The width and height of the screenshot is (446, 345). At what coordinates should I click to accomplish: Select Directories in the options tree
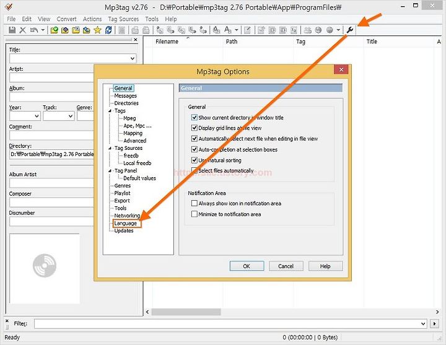126,103
